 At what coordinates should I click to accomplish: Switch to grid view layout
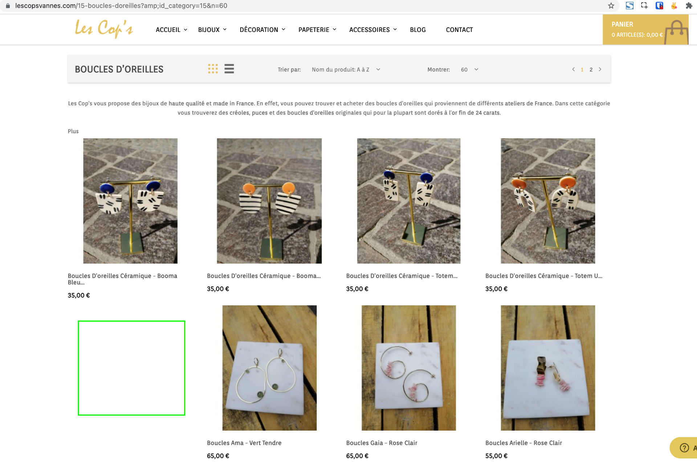[213, 69]
